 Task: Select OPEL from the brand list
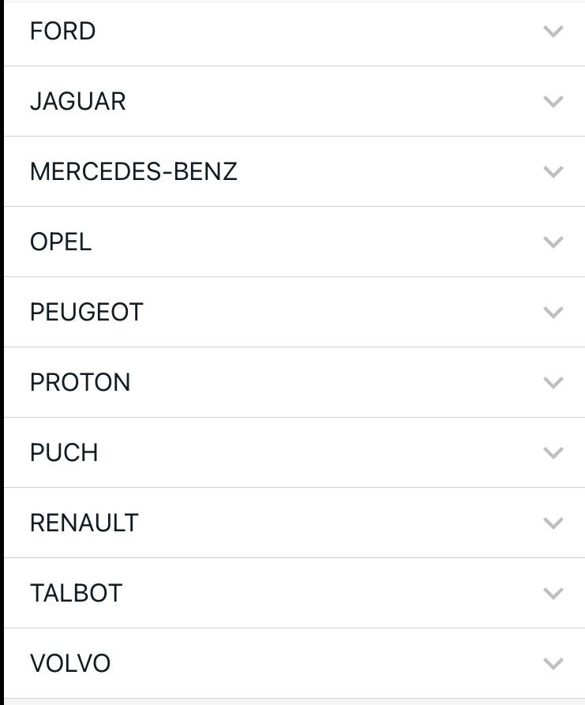point(61,242)
